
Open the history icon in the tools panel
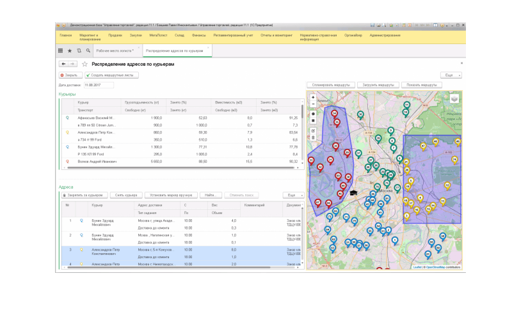[x=79, y=50]
